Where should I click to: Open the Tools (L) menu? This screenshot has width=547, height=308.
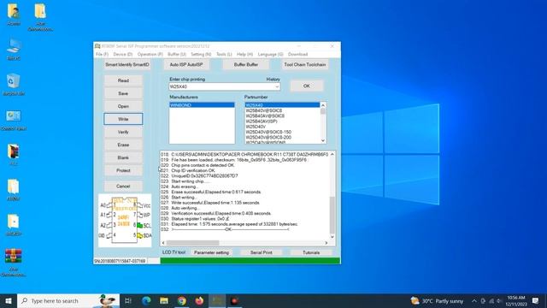tap(224, 55)
